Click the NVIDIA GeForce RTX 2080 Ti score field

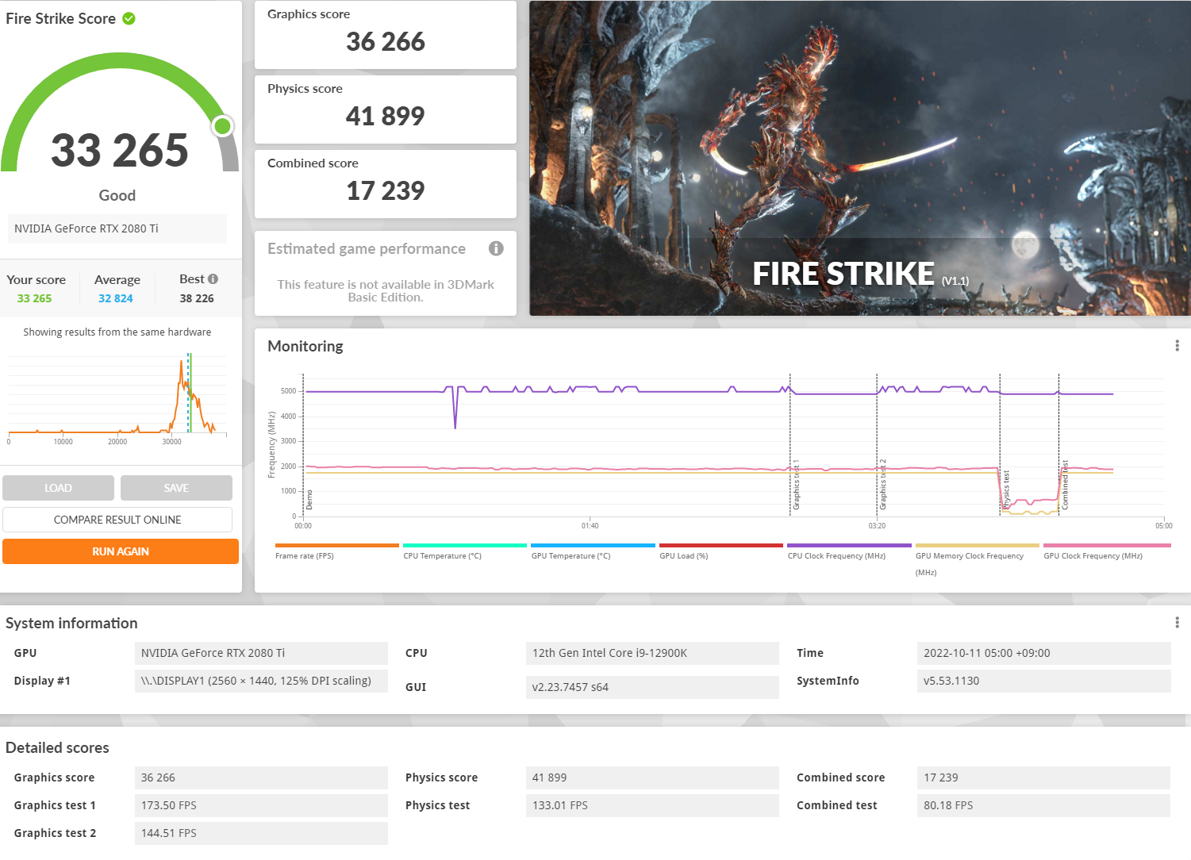click(x=117, y=228)
